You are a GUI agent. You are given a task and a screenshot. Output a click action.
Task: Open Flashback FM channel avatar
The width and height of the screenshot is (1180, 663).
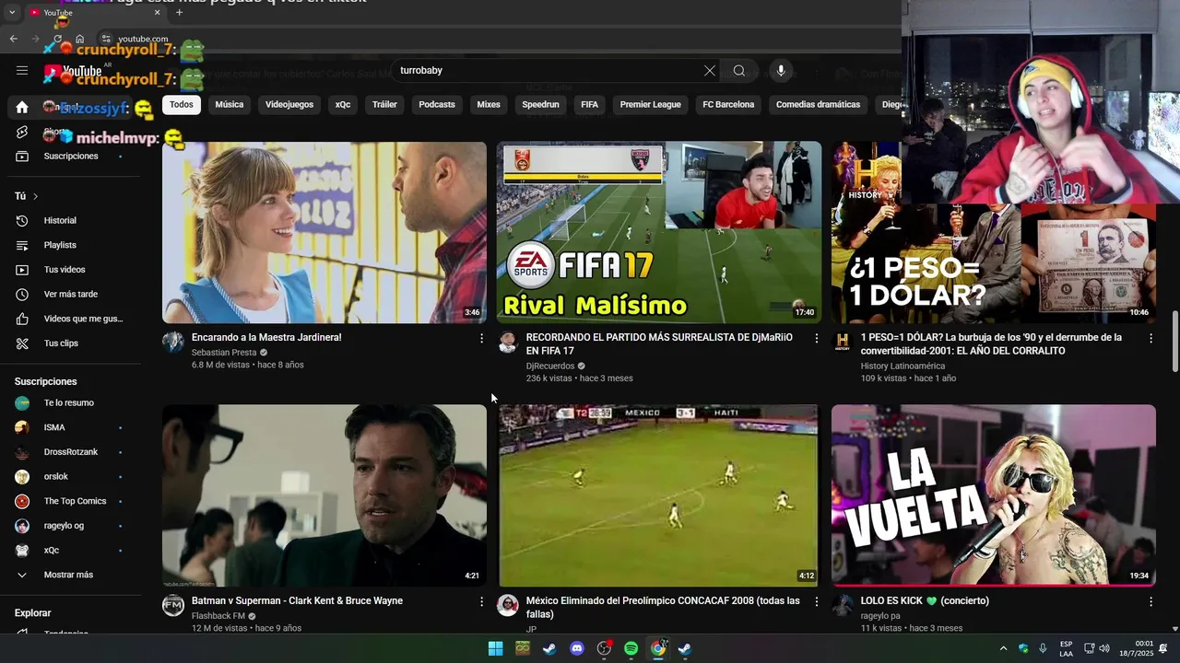[x=173, y=606]
